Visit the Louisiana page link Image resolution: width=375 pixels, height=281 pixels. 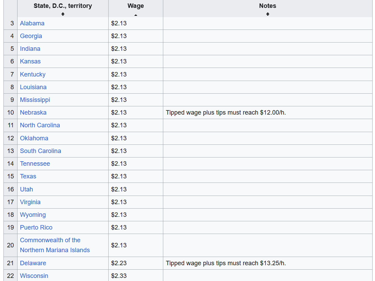(33, 87)
